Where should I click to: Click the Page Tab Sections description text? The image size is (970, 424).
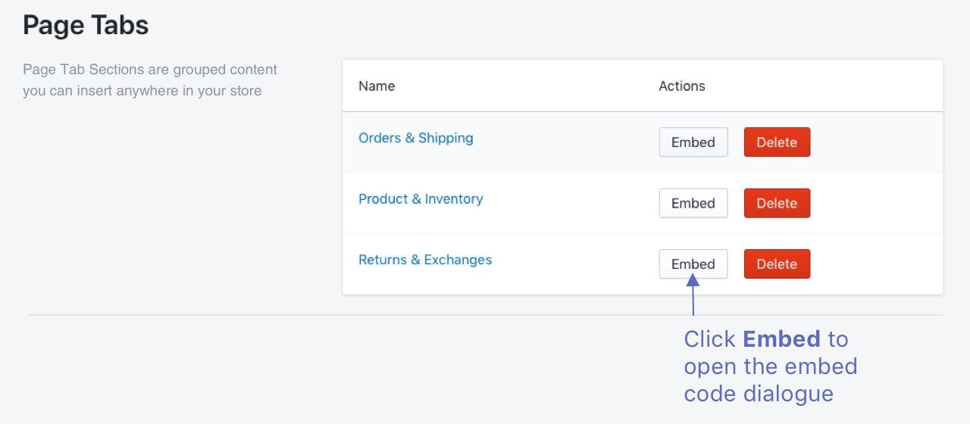(150, 80)
